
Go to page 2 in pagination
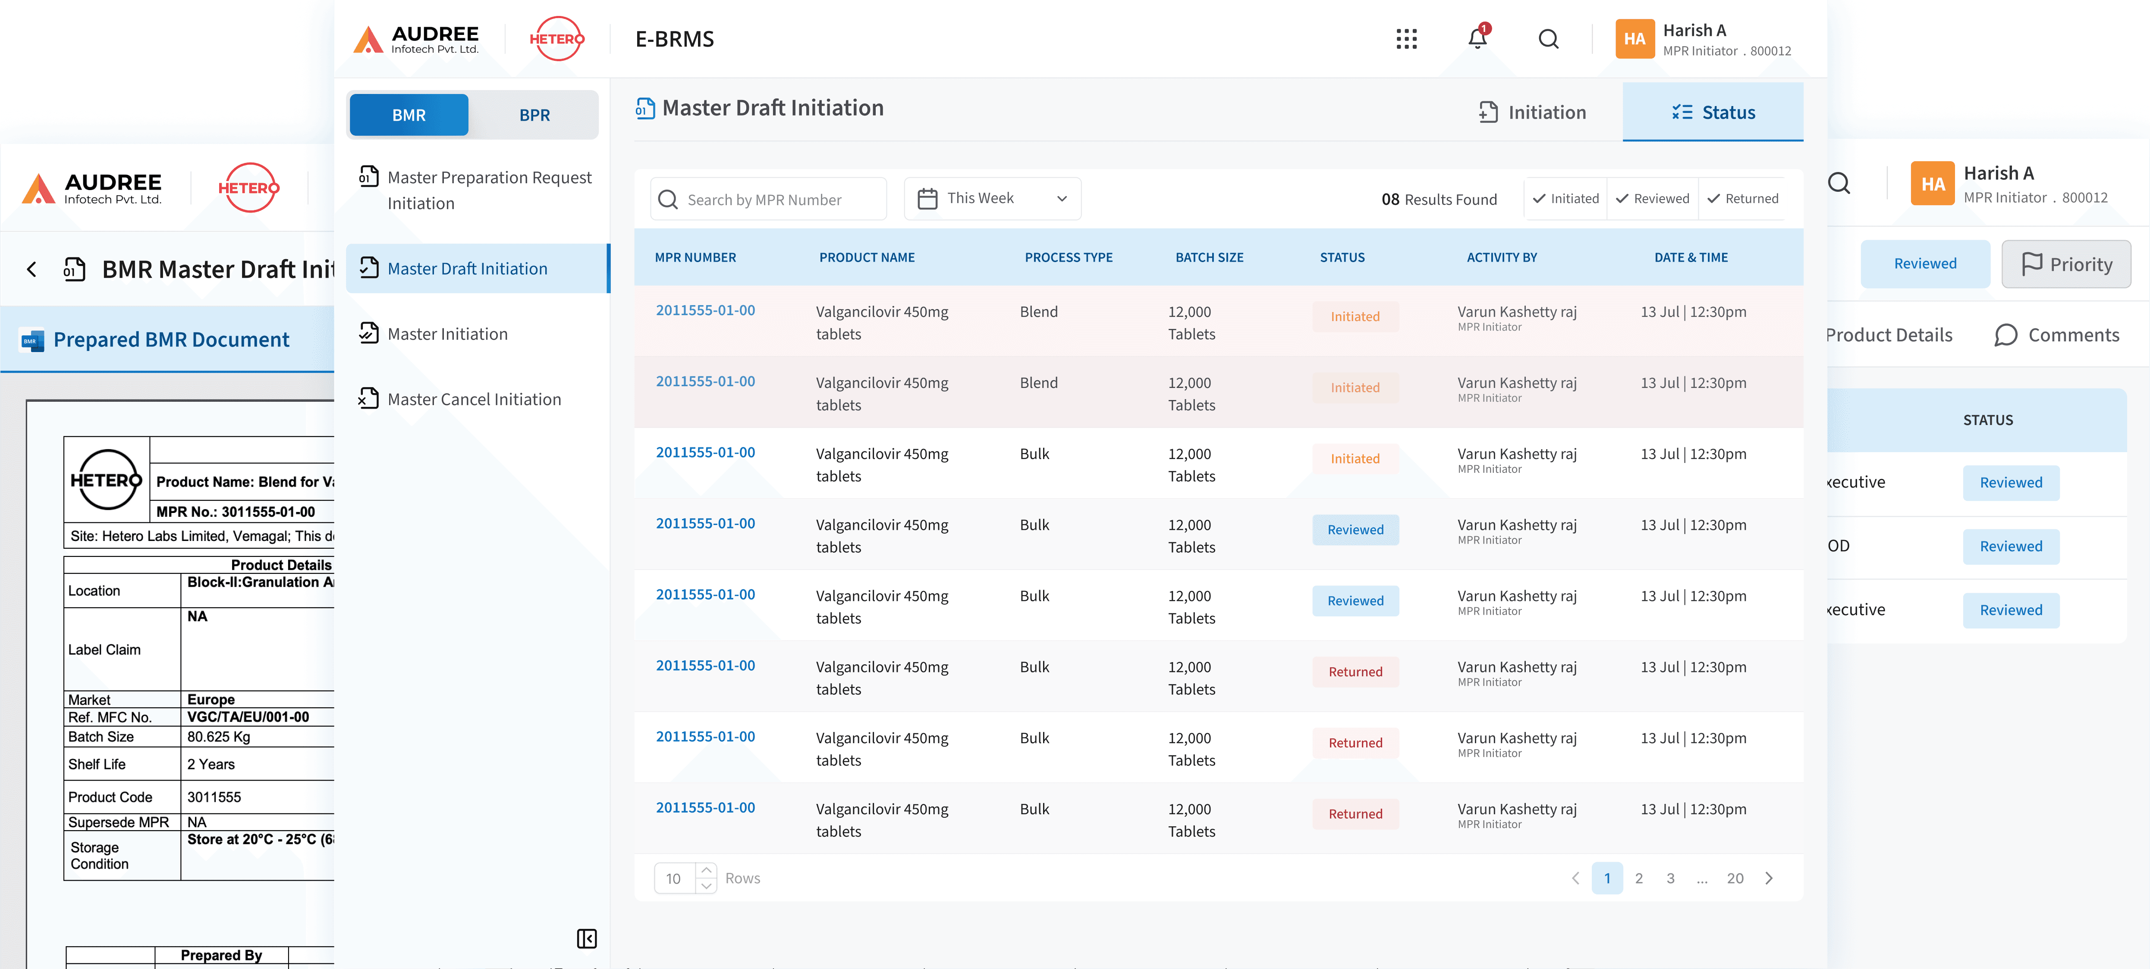click(x=1638, y=878)
